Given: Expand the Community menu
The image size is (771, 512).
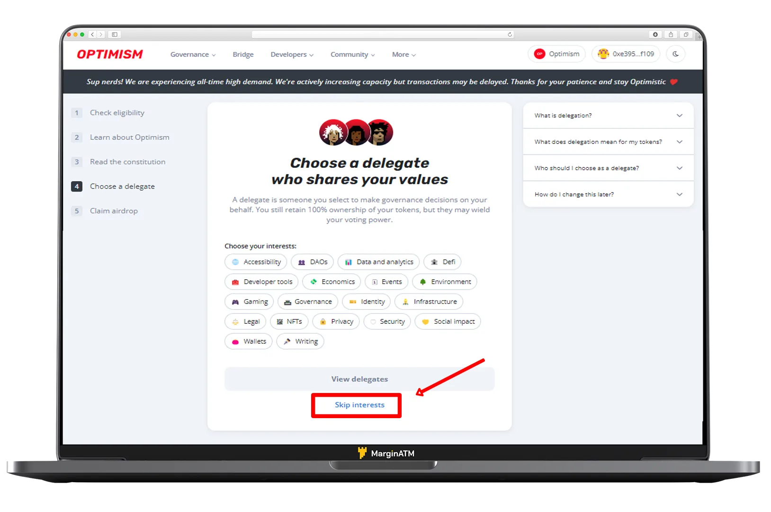Looking at the screenshot, I should coord(352,55).
